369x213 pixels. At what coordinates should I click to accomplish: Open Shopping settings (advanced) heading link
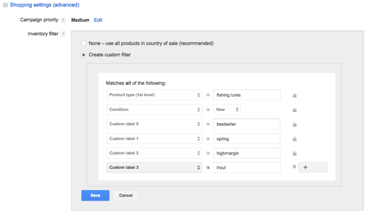pos(44,5)
